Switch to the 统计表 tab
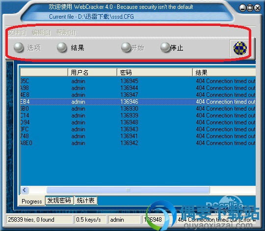 point(86,201)
